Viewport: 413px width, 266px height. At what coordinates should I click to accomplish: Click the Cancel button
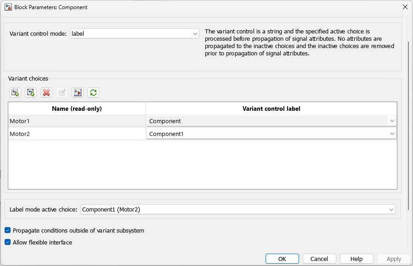coord(319,258)
